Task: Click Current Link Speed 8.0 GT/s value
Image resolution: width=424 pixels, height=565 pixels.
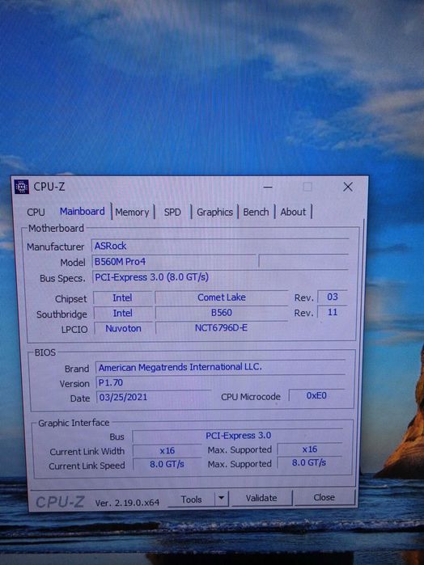Action: 167,464
